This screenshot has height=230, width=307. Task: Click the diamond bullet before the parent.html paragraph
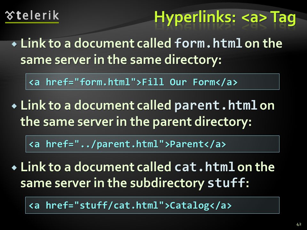point(14,106)
